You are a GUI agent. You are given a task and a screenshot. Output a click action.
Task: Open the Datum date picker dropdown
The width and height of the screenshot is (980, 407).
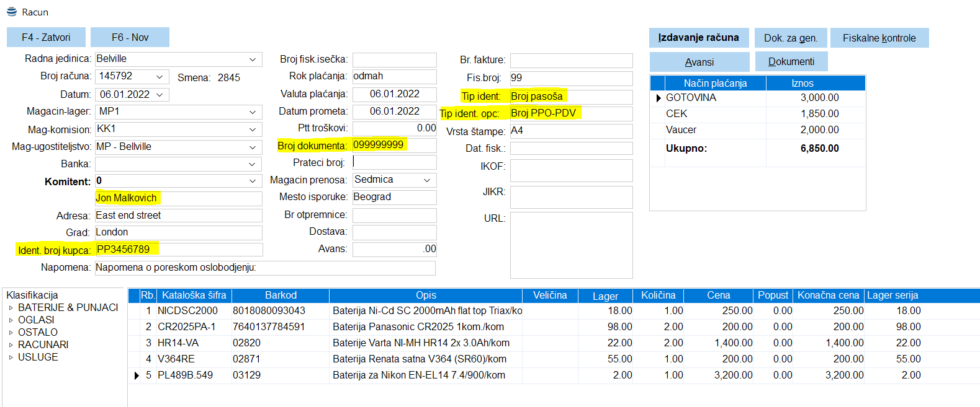[160, 95]
